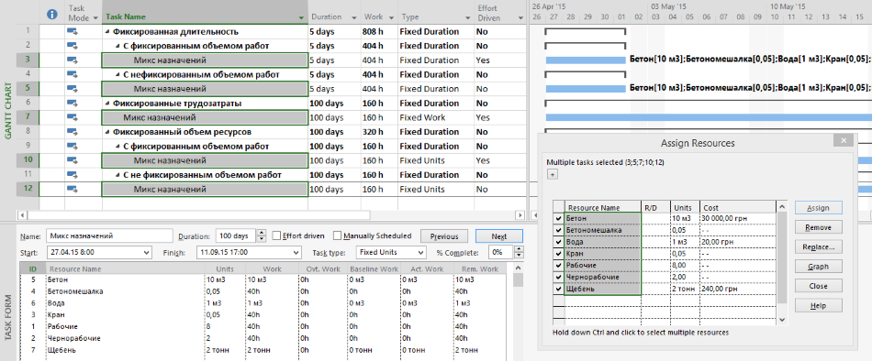Viewport: 872px width, 361px height.
Task: Toggle checkmark for Бетон in Assign Resources
Action: pos(558,219)
